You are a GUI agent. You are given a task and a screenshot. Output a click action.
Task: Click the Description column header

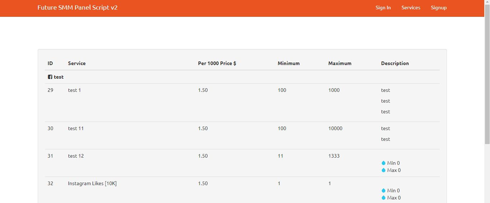[395, 63]
